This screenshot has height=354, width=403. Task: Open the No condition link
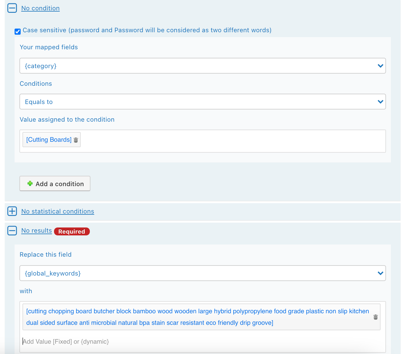pyautogui.click(x=40, y=8)
